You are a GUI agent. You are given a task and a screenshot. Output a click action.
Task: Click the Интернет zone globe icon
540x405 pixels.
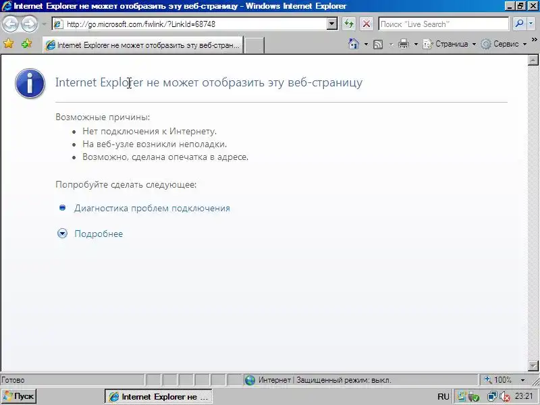(250, 380)
